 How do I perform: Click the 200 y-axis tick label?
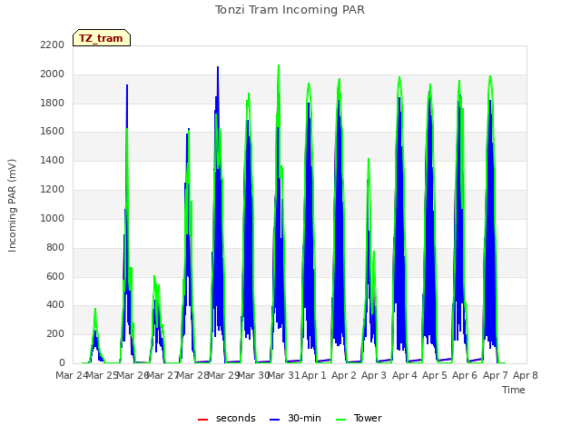[x=55, y=334]
